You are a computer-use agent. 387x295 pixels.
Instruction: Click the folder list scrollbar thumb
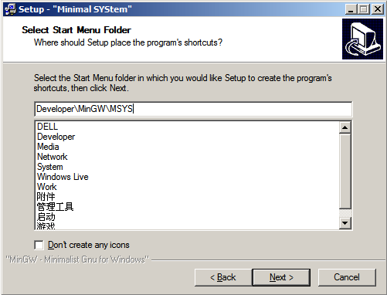click(345, 171)
